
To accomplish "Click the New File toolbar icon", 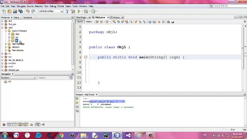I will pos(4,11).
